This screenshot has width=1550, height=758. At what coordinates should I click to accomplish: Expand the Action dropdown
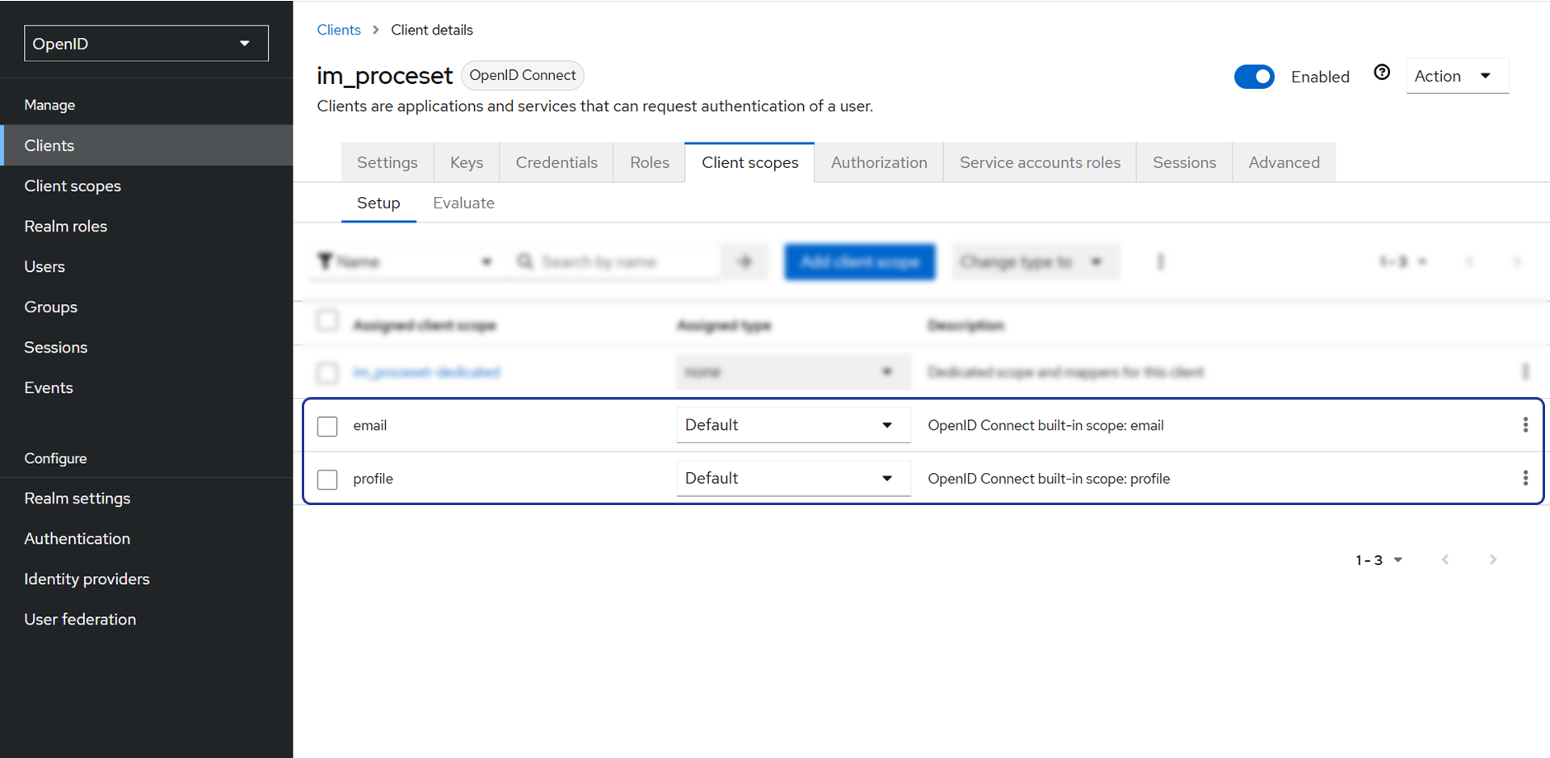1457,76
